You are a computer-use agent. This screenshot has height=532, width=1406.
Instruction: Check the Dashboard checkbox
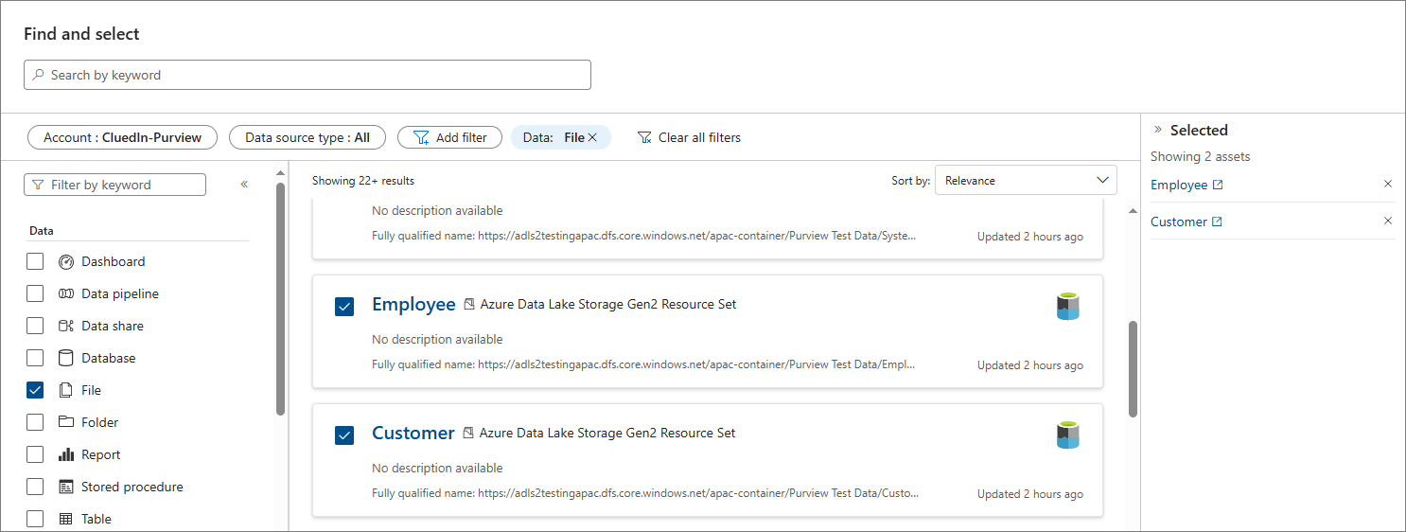[35, 261]
